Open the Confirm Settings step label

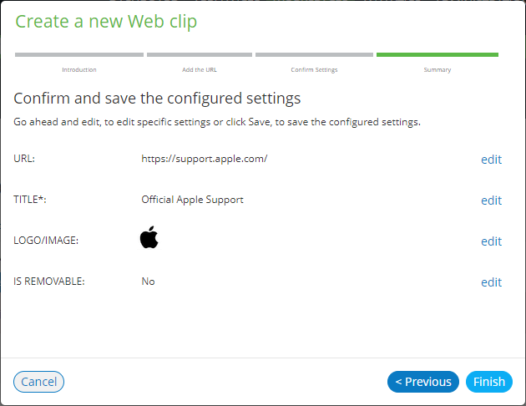pyautogui.click(x=314, y=70)
